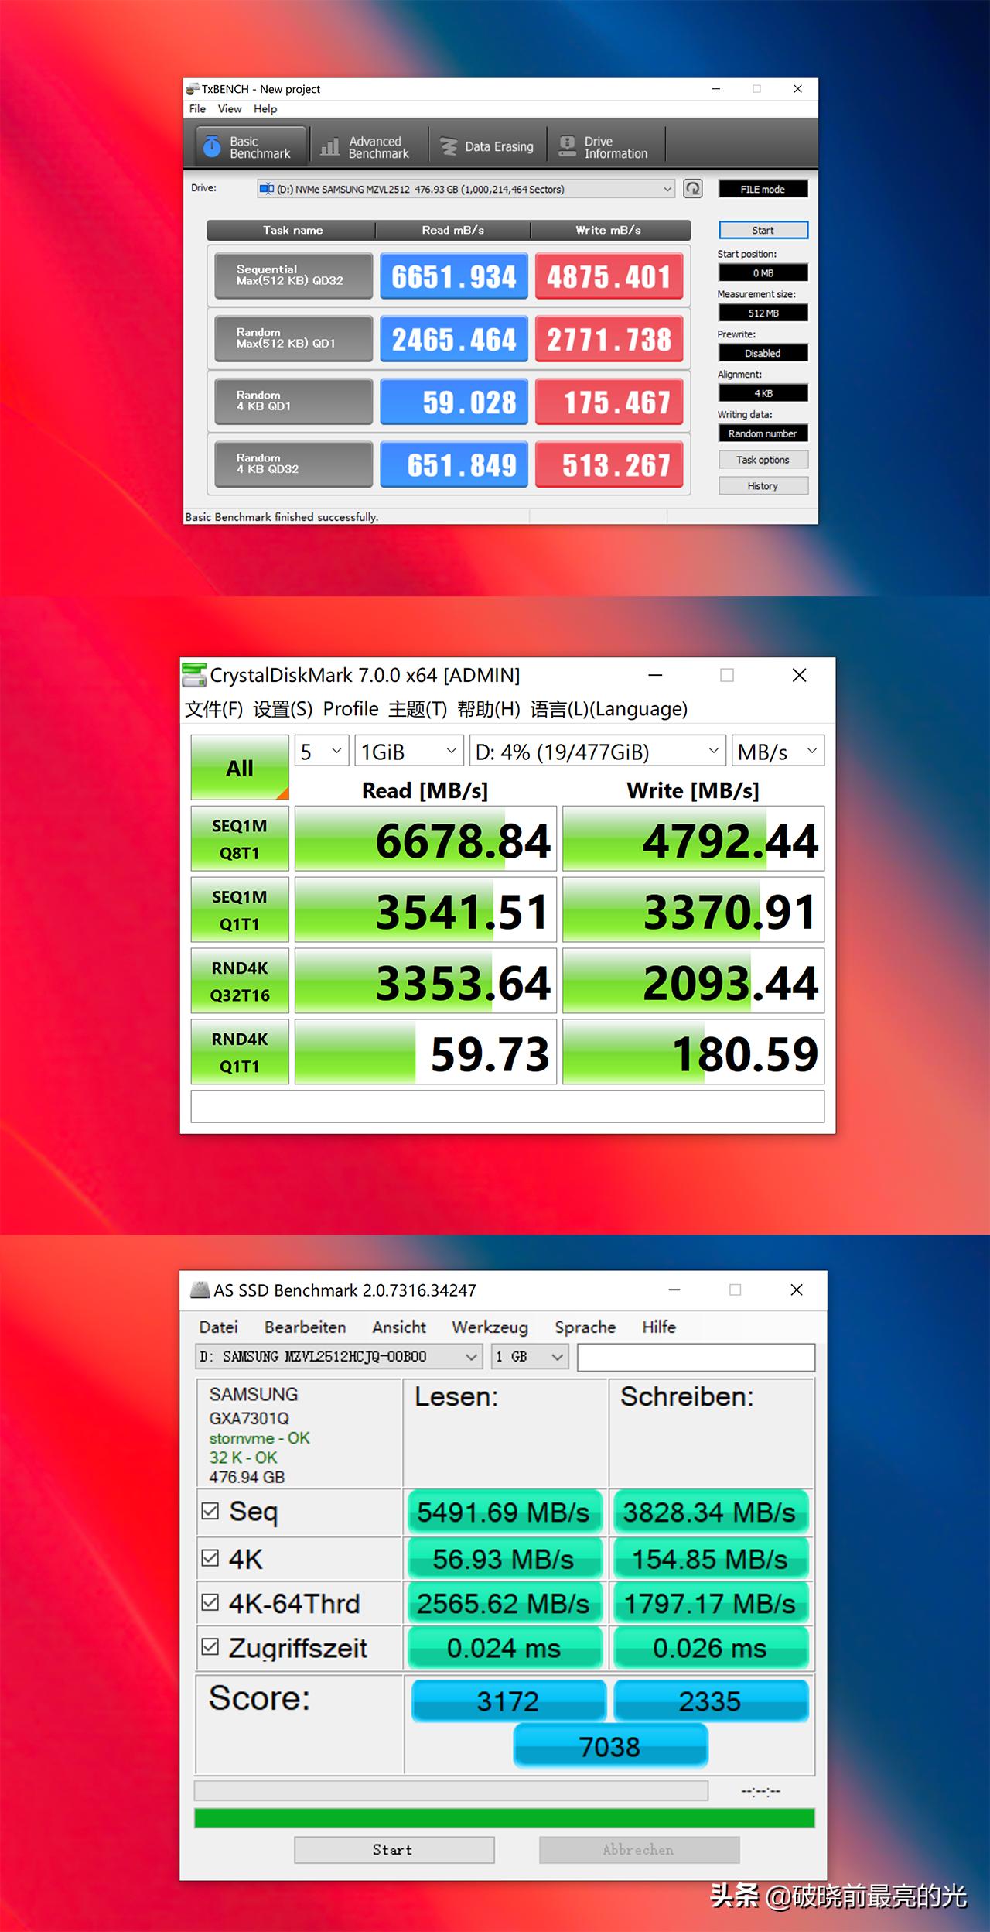
Task: Open Task options in TxBENCH
Action: tap(763, 460)
